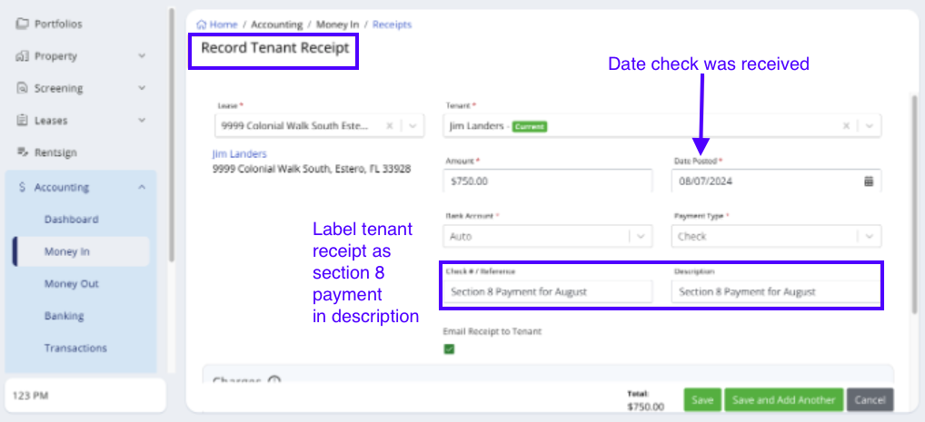Click the green Save button
The image size is (925, 422).
(x=701, y=400)
